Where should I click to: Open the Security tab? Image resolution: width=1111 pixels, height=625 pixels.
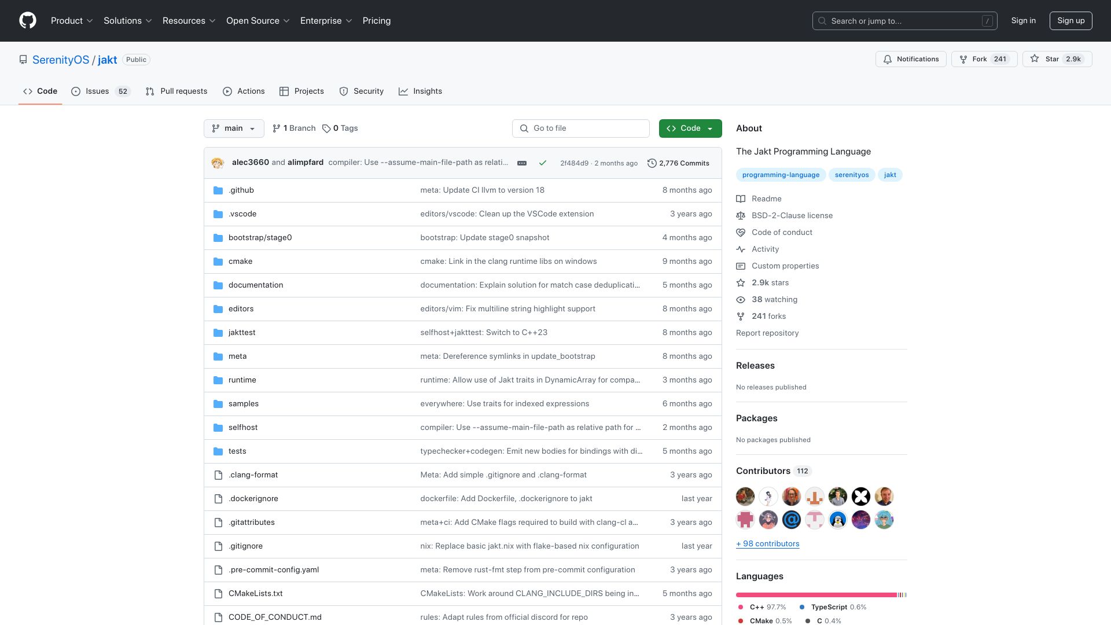(361, 91)
